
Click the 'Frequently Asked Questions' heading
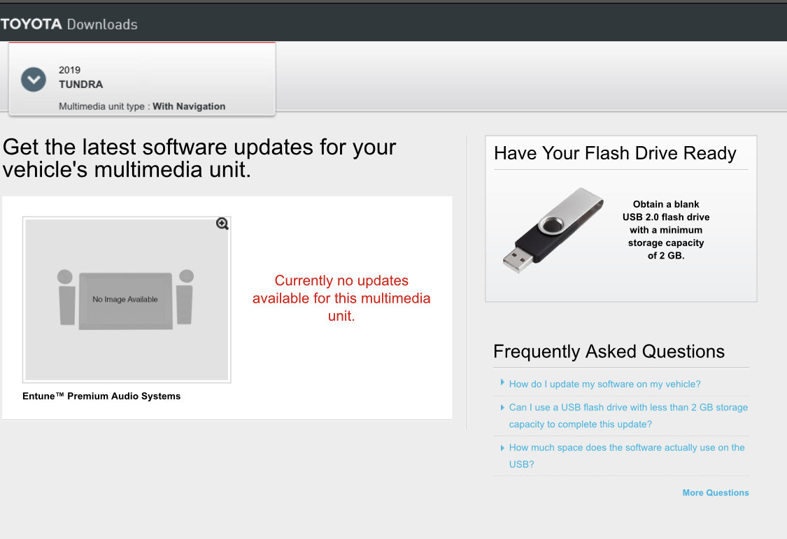pyautogui.click(x=609, y=352)
